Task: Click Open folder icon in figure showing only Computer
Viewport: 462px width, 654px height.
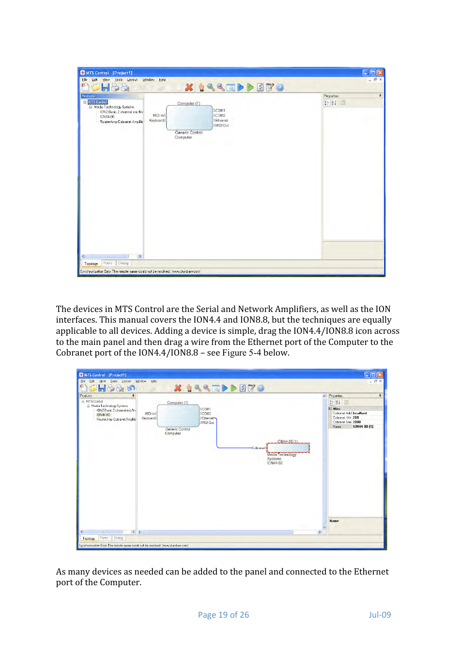Action: (95, 87)
